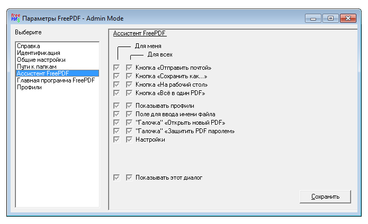The image size is (368, 224).
Task: Click the FreePDF icon in title bar
Action: tap(15, 18)
